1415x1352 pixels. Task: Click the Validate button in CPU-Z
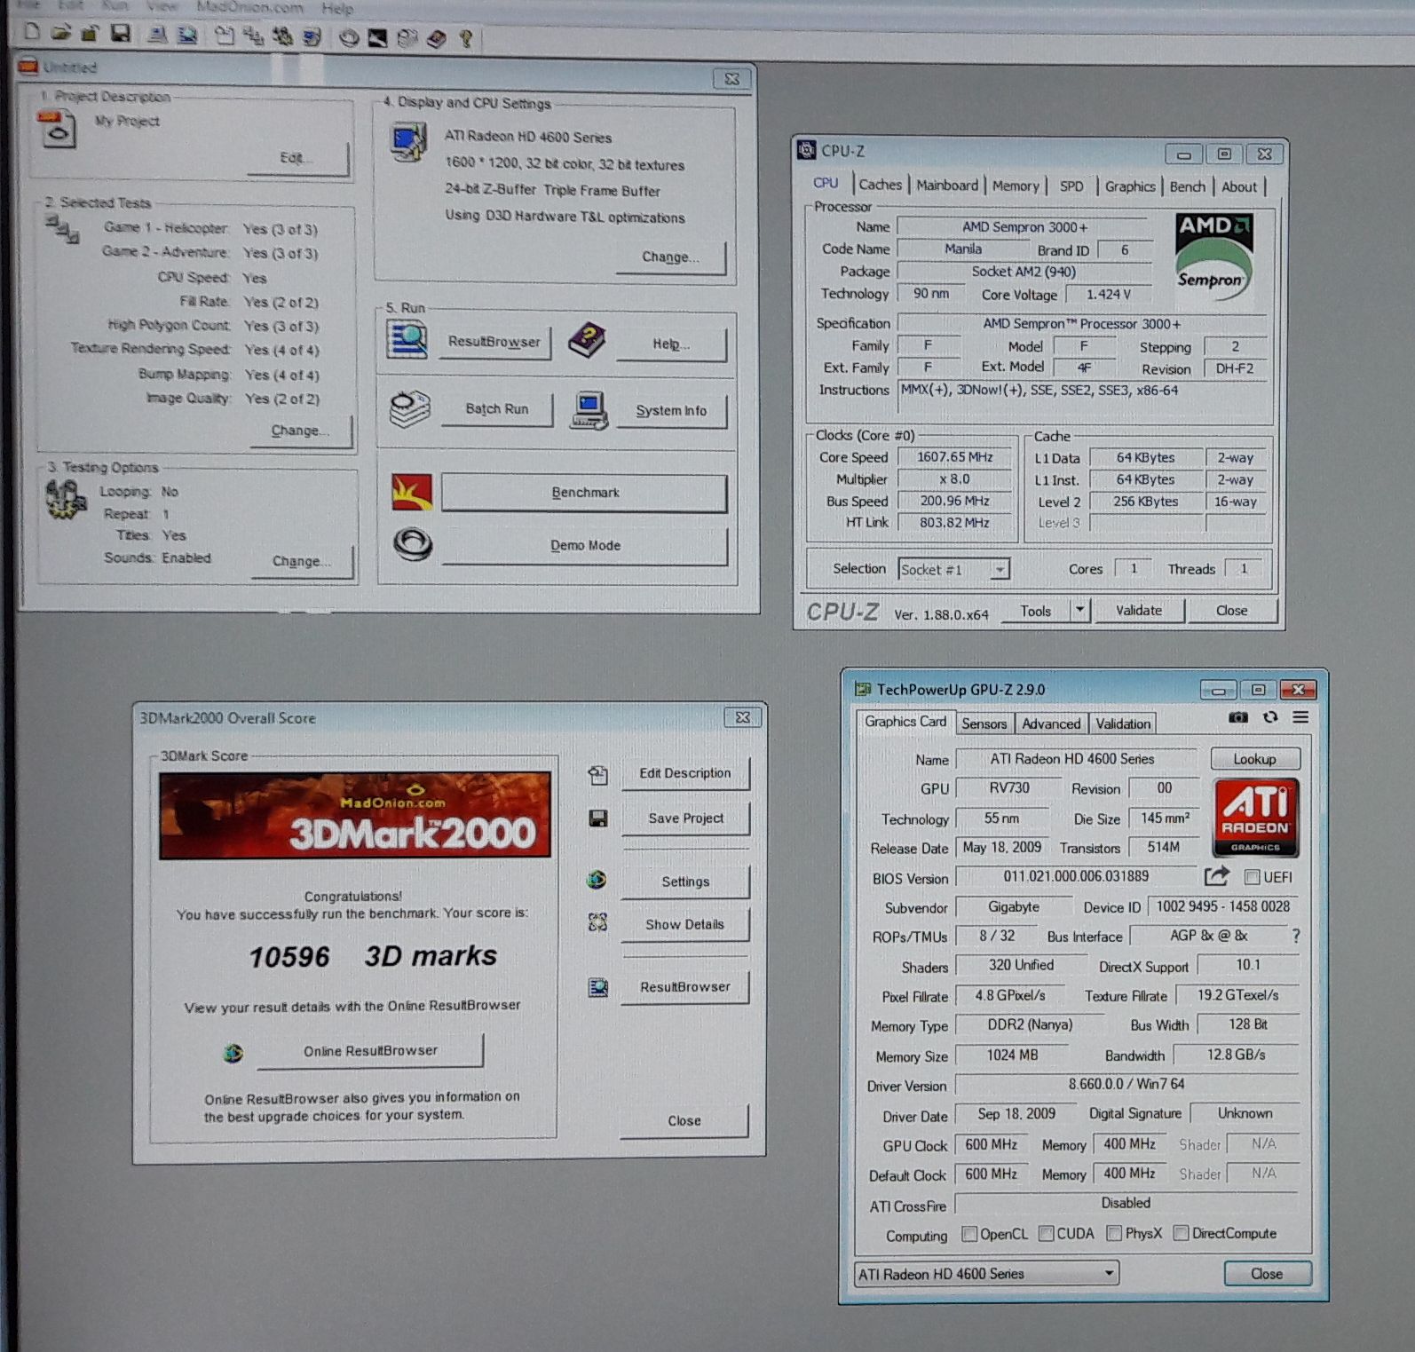coord(1139,611)
